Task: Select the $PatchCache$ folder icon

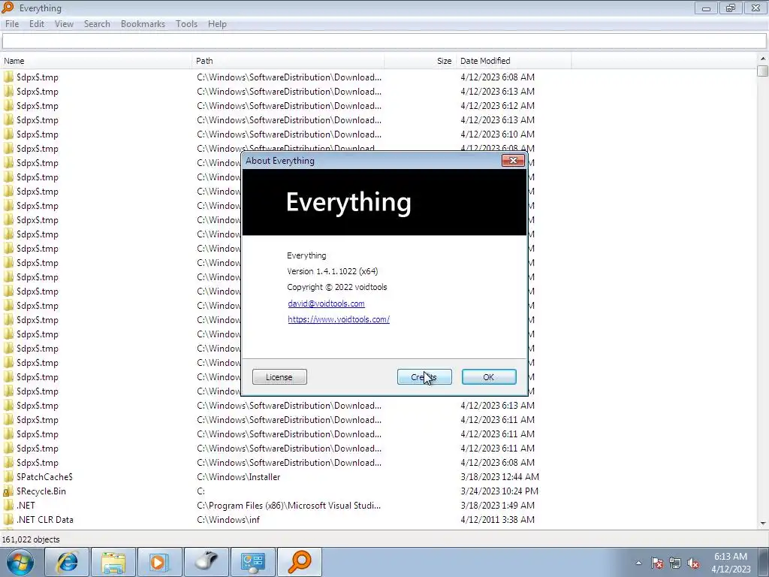Action: [8, 477]
